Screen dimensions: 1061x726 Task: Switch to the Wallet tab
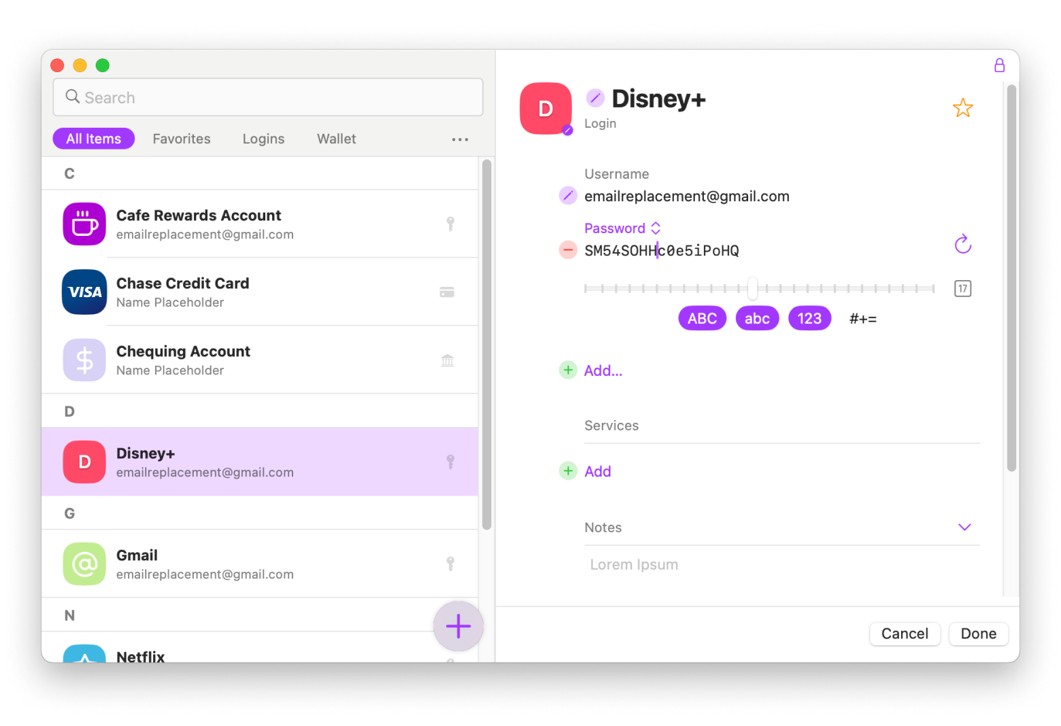[337, 139]
